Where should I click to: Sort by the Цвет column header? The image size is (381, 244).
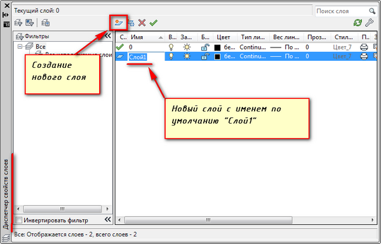click(x=225, y=37)
